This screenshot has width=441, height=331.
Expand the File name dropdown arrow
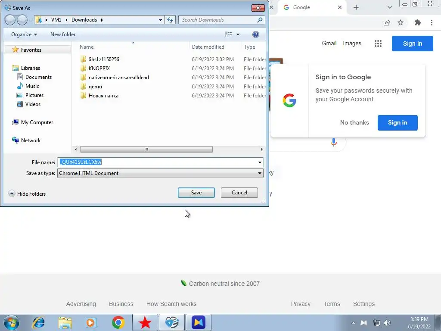(260, 162)
